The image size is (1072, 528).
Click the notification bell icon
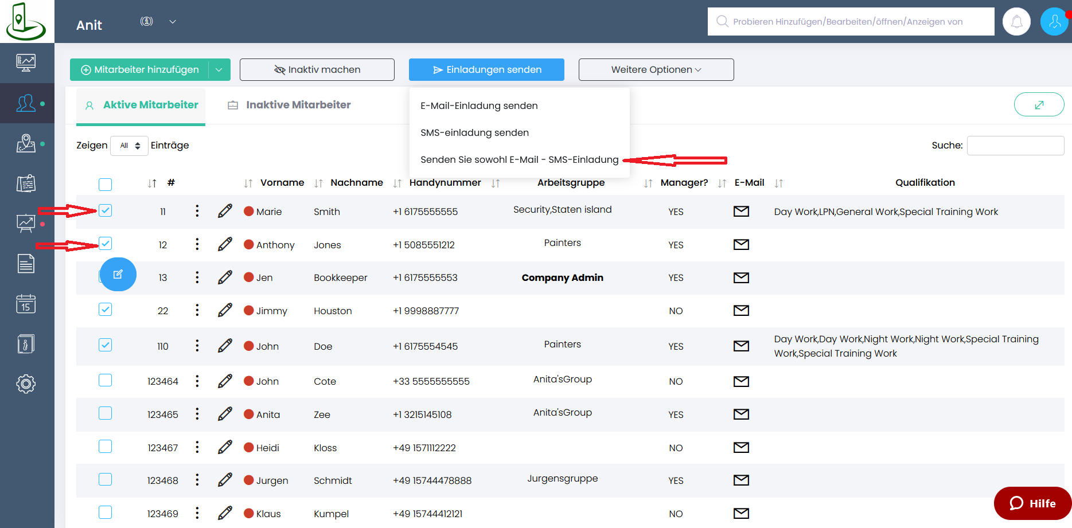point(1016,22)
